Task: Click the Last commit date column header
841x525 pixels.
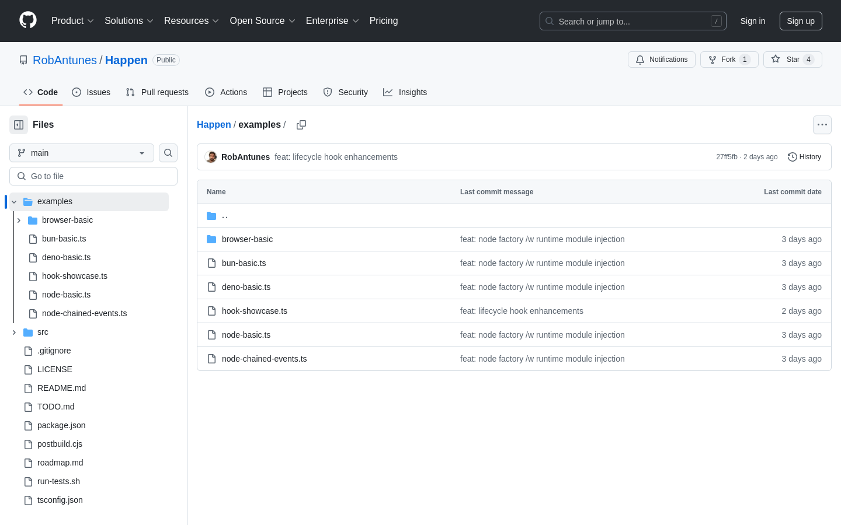Action: pos(793,192)
